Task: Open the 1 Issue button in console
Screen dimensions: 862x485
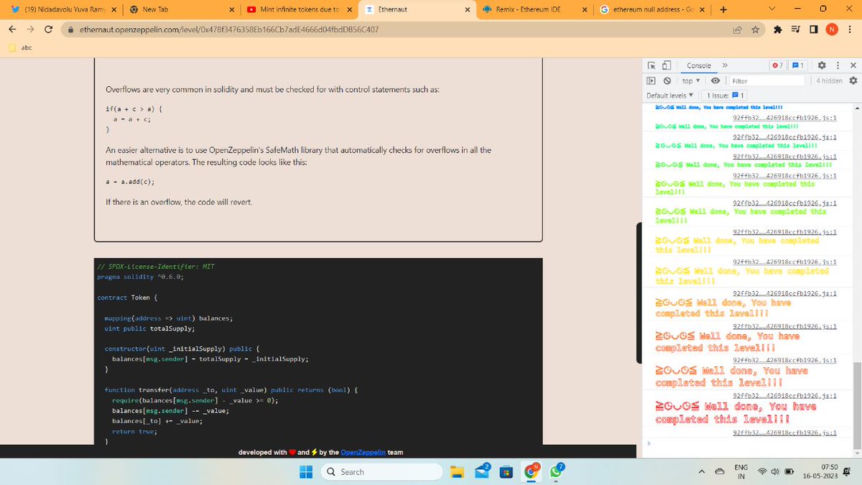Action: pos(726,96)
